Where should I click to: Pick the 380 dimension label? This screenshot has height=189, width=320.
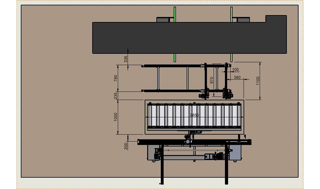(237, 77)
